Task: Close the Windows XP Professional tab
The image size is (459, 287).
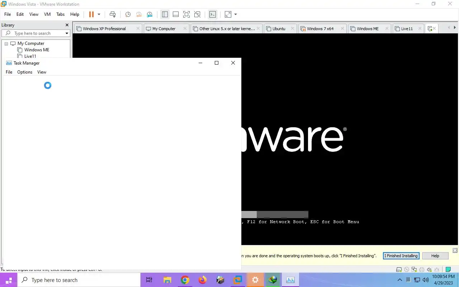Action: 138,28
